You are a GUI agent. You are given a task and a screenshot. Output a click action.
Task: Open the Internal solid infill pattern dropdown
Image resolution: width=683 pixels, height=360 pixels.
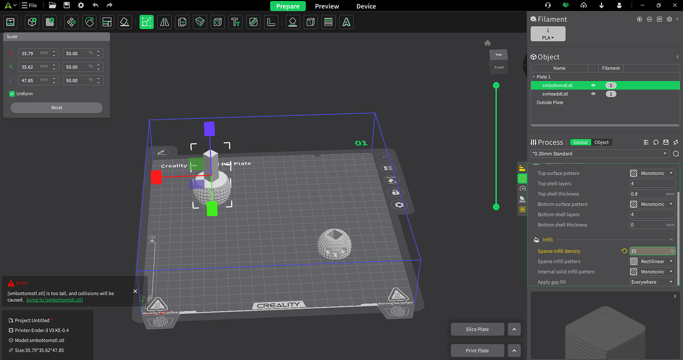tap(652, 272)
